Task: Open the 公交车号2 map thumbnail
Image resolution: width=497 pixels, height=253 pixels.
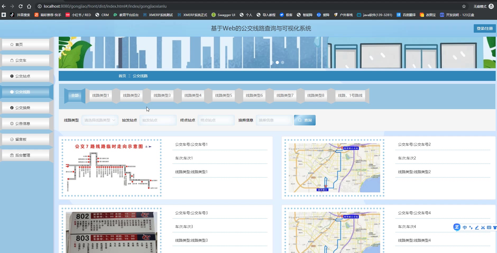Action: [334, 168]
